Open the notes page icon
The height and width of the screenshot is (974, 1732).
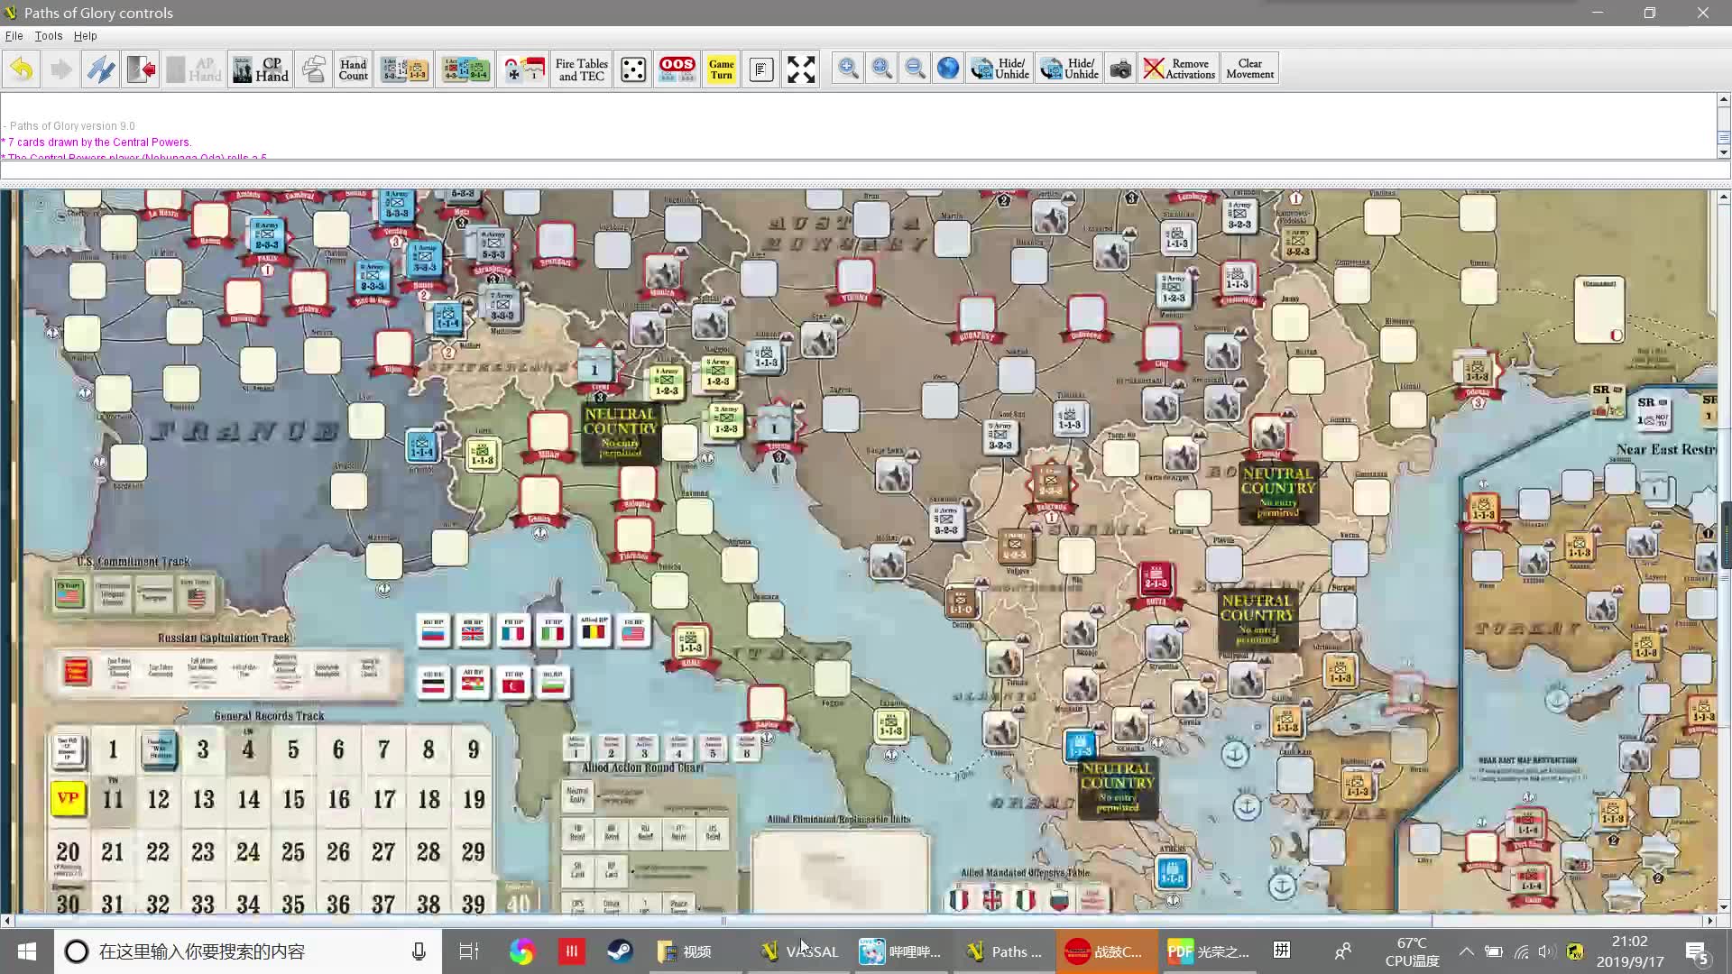click(x=761, y=69)
